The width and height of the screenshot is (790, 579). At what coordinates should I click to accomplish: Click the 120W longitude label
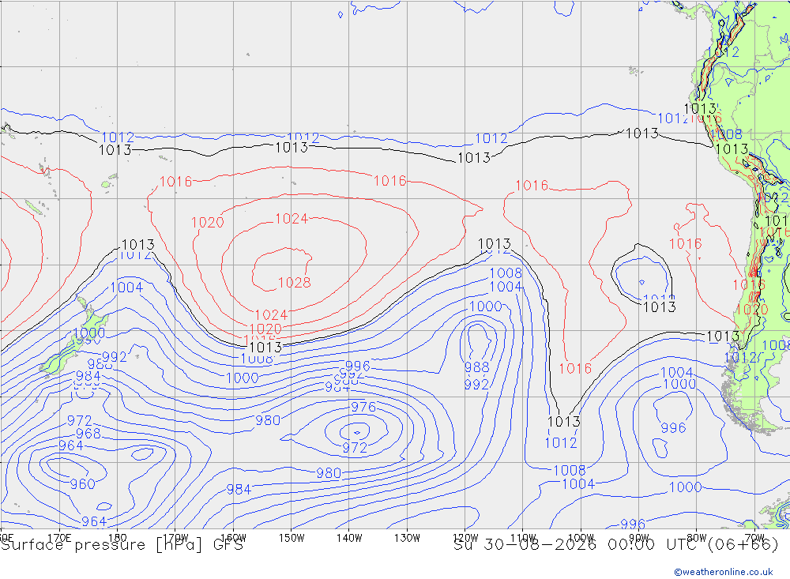465,538
